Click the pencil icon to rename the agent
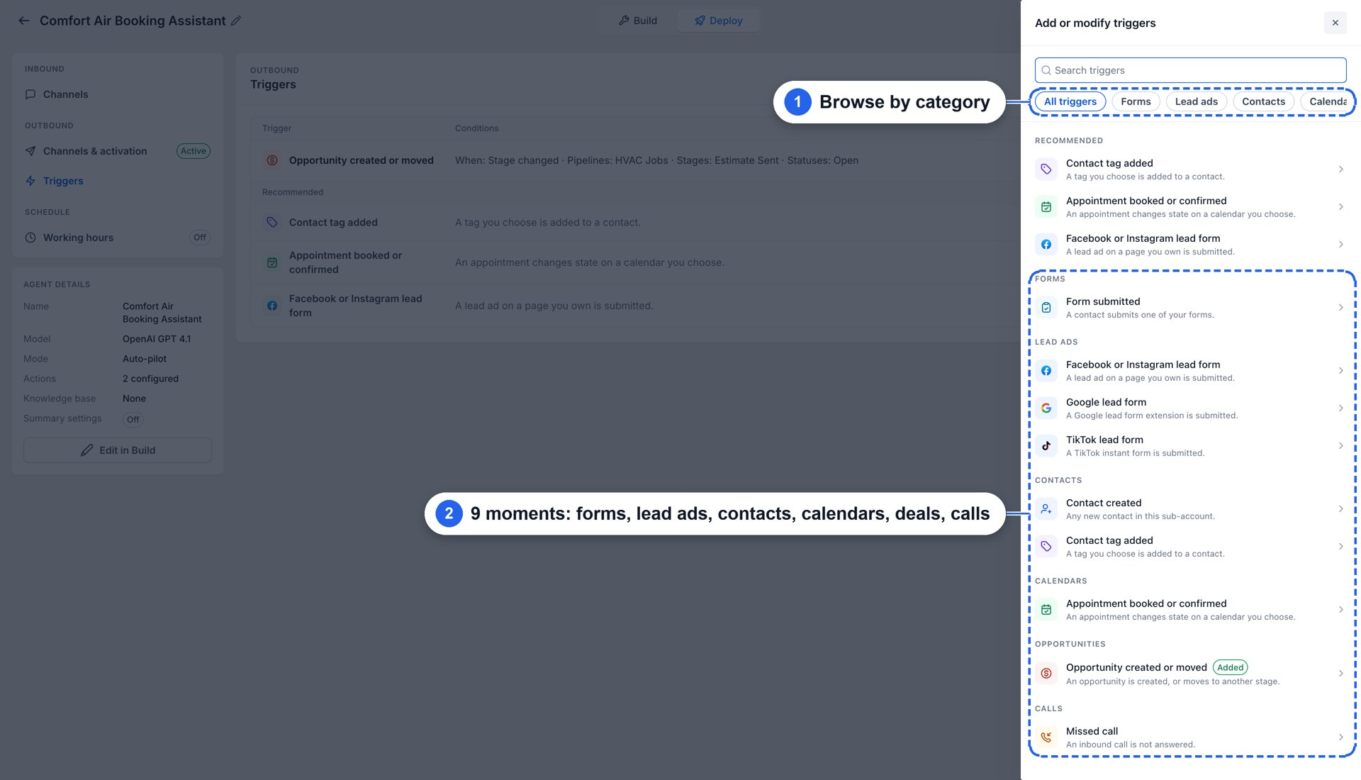This screenshot has height=780, width=1361. [236, 21]
